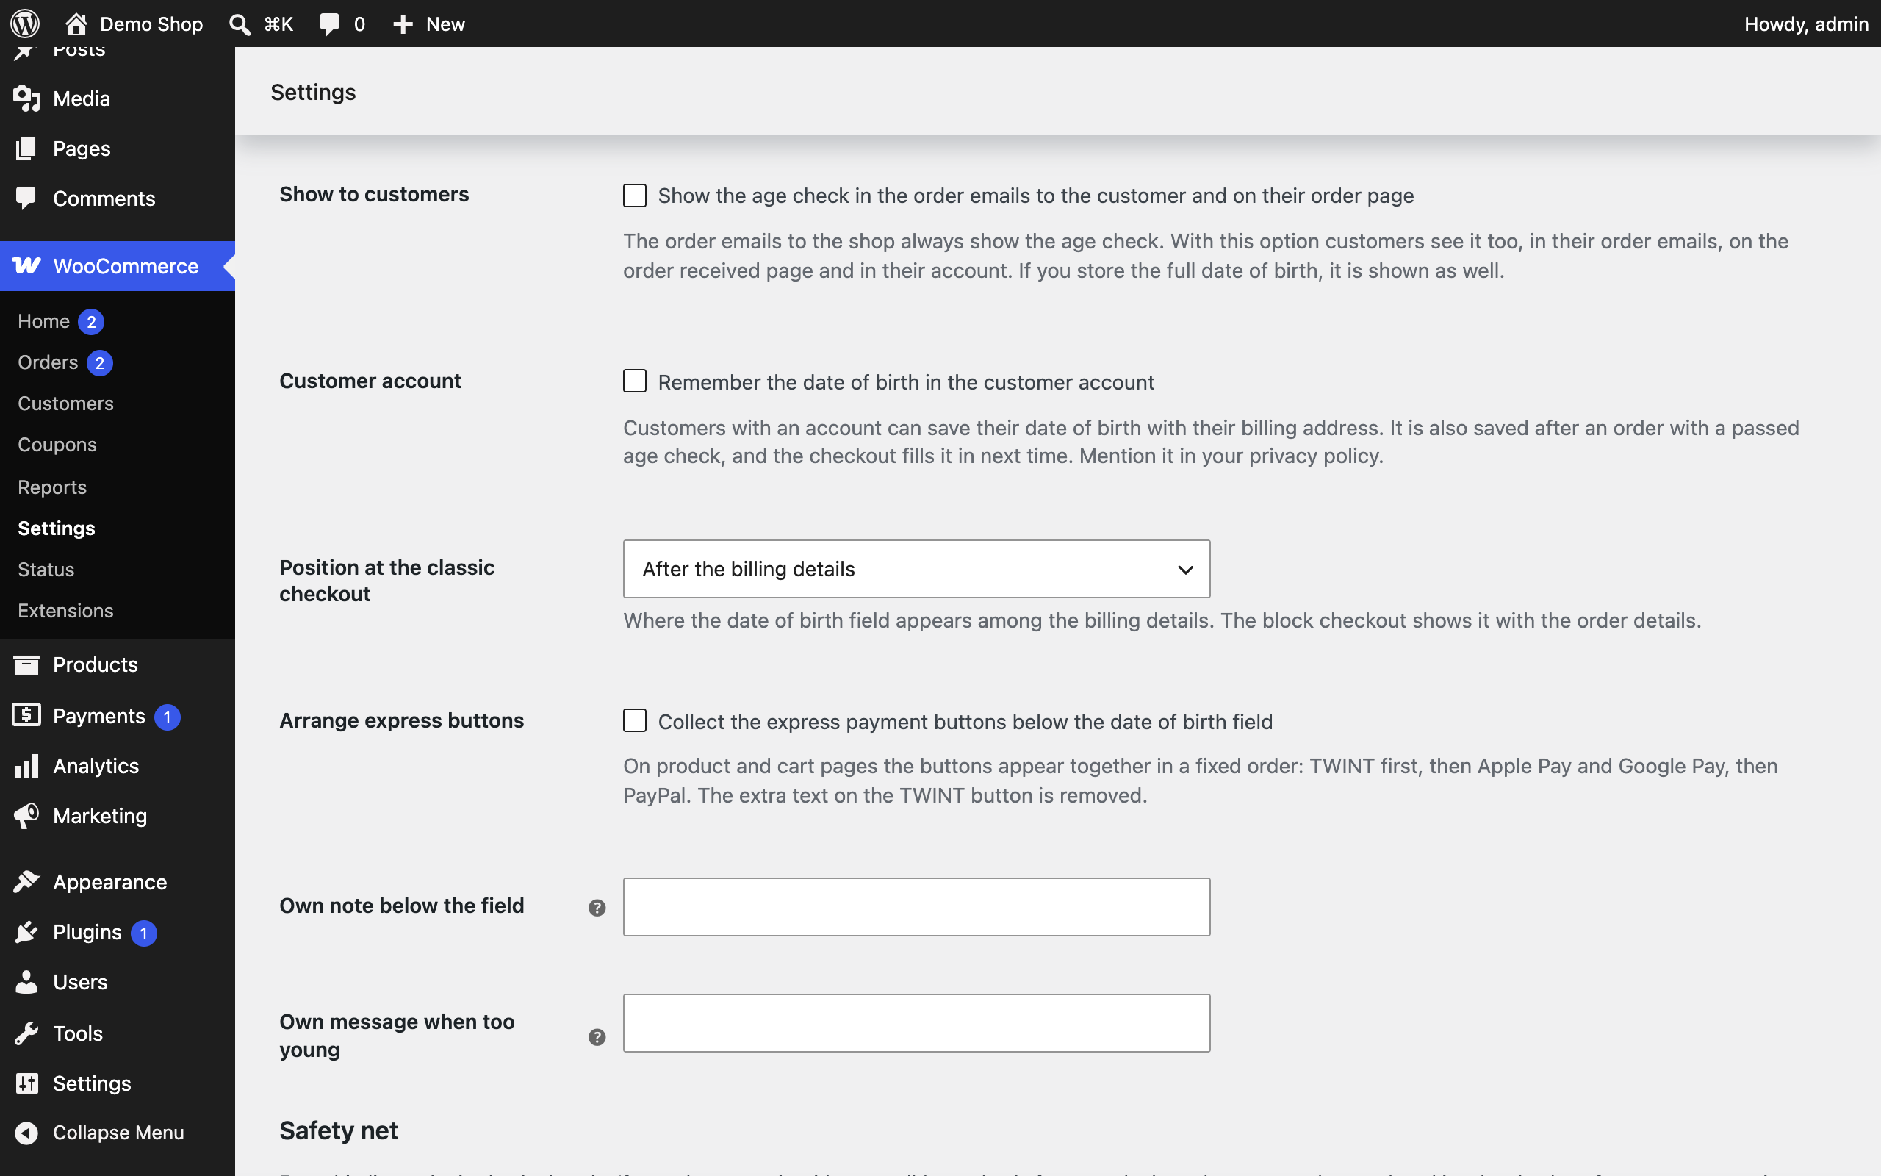Click the Payments dollar icon
This screenshot has height=1176, width=1881.
[26, 716]
